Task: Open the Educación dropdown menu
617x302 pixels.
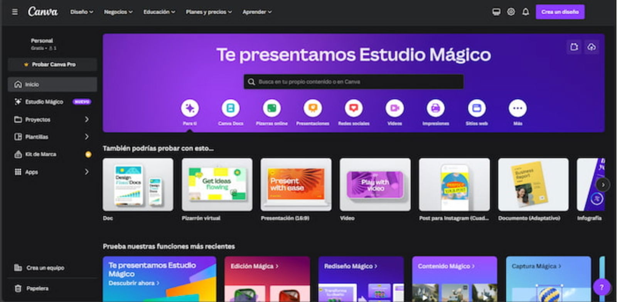Action: [x=159, y=12]
